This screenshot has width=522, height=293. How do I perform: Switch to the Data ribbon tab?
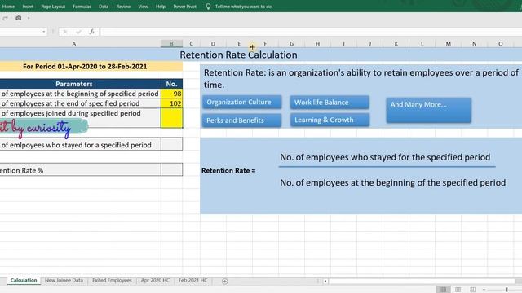[x=104, y=7]
